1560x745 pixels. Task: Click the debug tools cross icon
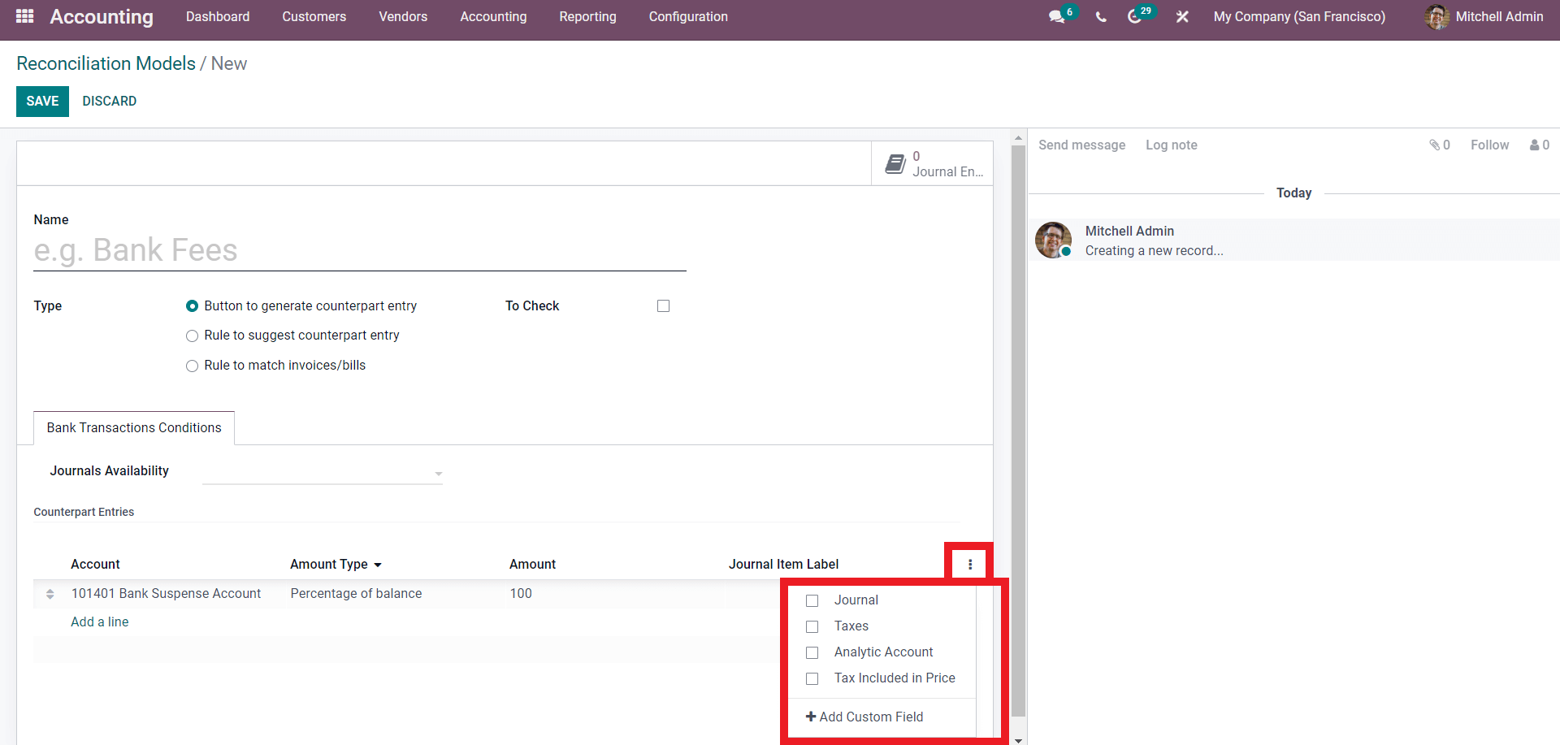1182,17
